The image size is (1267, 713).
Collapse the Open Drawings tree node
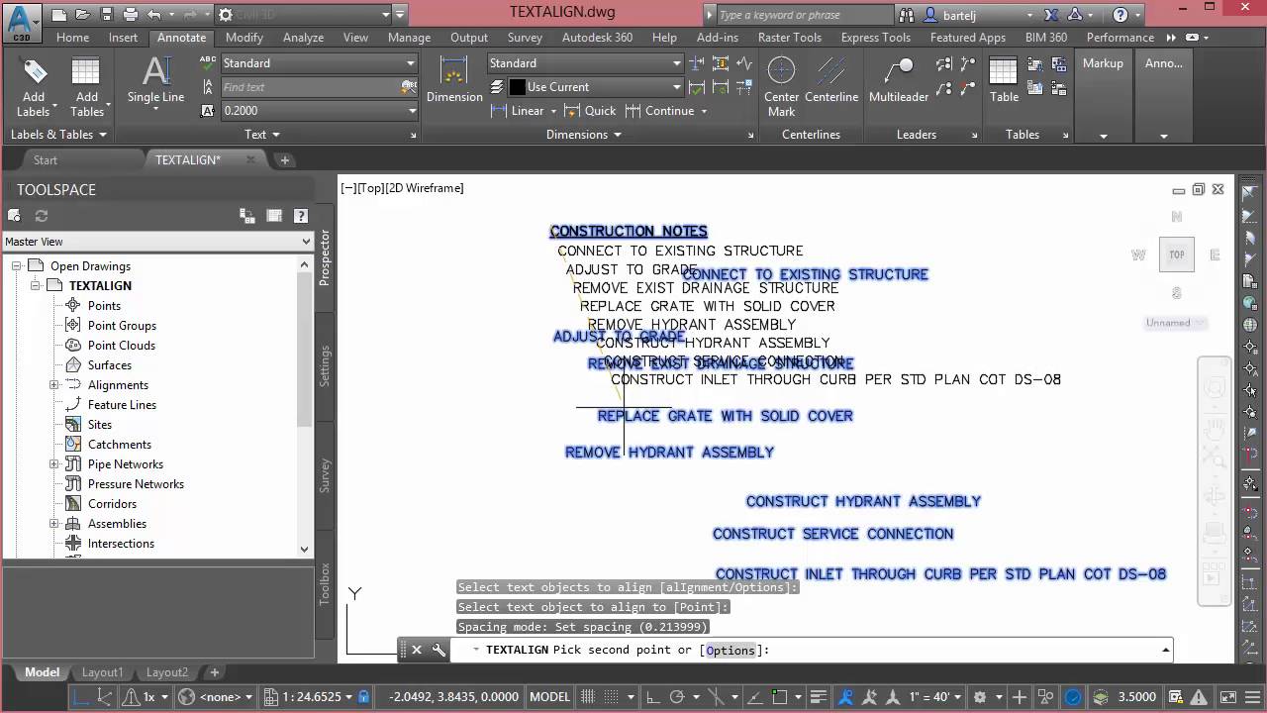pos(17,265)
